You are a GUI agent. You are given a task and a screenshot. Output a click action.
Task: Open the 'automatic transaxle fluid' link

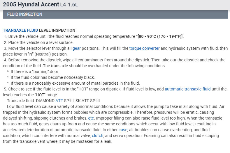click(x=187, y=89)
